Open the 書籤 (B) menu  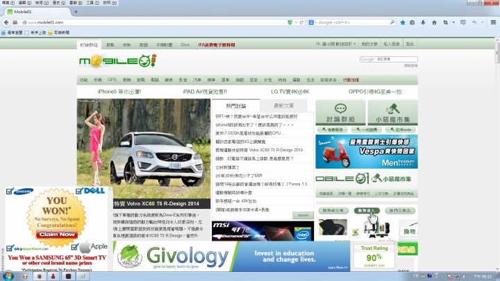point(76,3)
